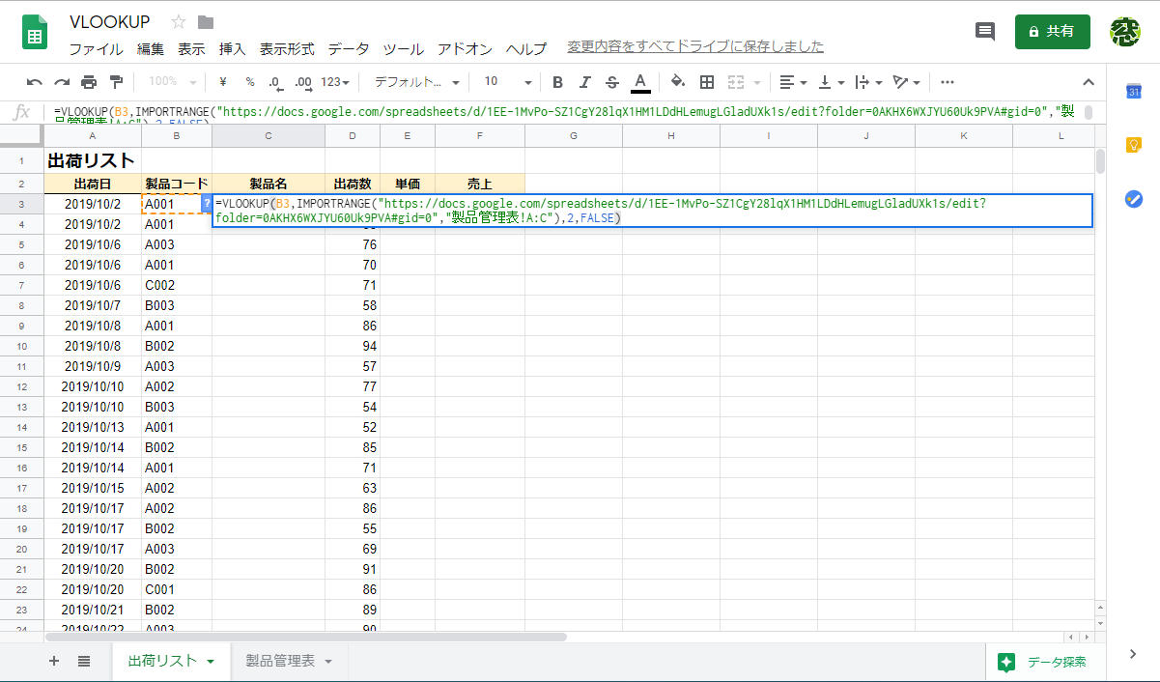Open the user account avatar
The height and width of the screenshot is (682, 1160).
pyautogui.click(x=1125, y=31)
